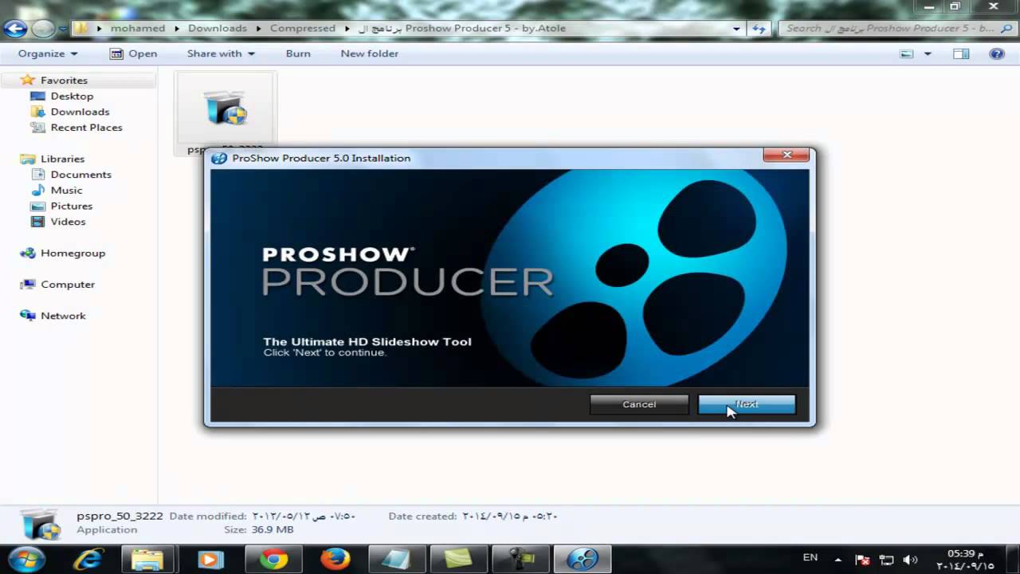1020x574 pixels.
Task: Click Next in the ProShow installer
Action: coord(747,404)
